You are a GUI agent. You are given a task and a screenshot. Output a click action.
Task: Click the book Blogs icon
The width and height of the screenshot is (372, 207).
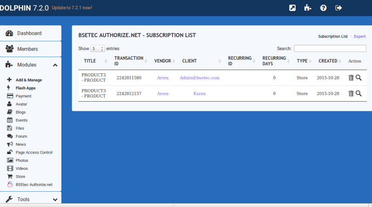[10, 112]
